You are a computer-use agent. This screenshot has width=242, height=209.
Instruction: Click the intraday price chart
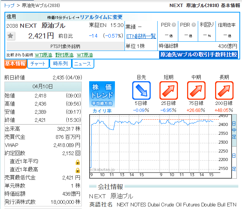[161, 146]
